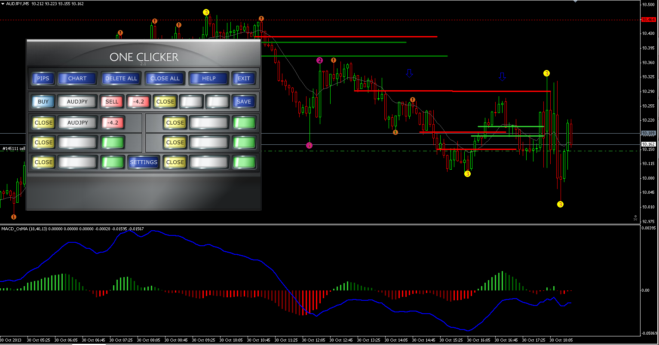Click the white 93.162 current price label
Screen dimensions: 659x345
[648, 144]
